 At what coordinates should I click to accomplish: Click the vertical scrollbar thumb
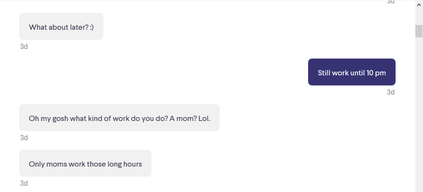419,31
